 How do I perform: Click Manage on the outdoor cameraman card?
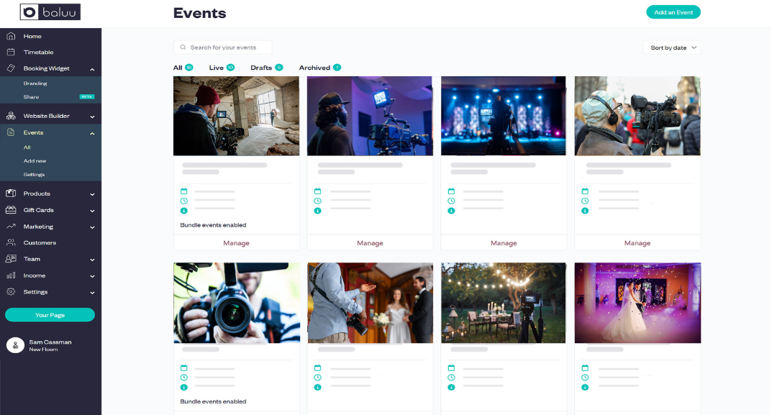coord(637,242)
